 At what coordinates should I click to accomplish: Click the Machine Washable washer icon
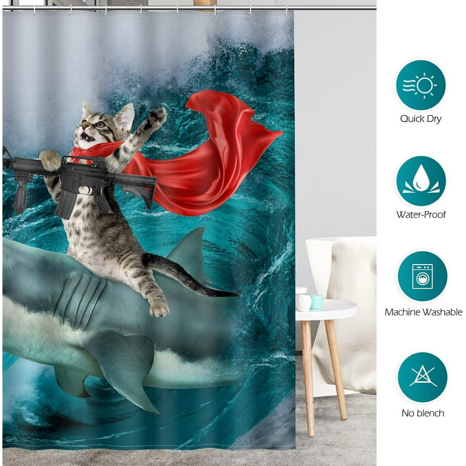(x=422, y=276)
